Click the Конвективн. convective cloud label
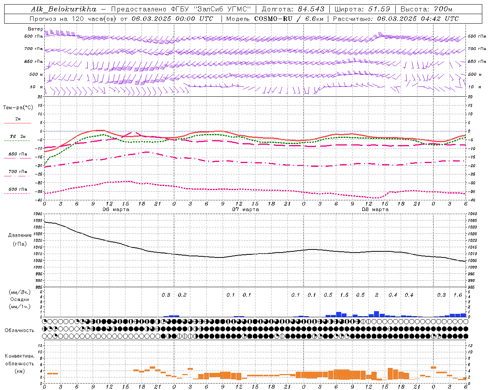The width and height of the screenshot is (488, 390). pyautogui.click(x=19, y=356)
